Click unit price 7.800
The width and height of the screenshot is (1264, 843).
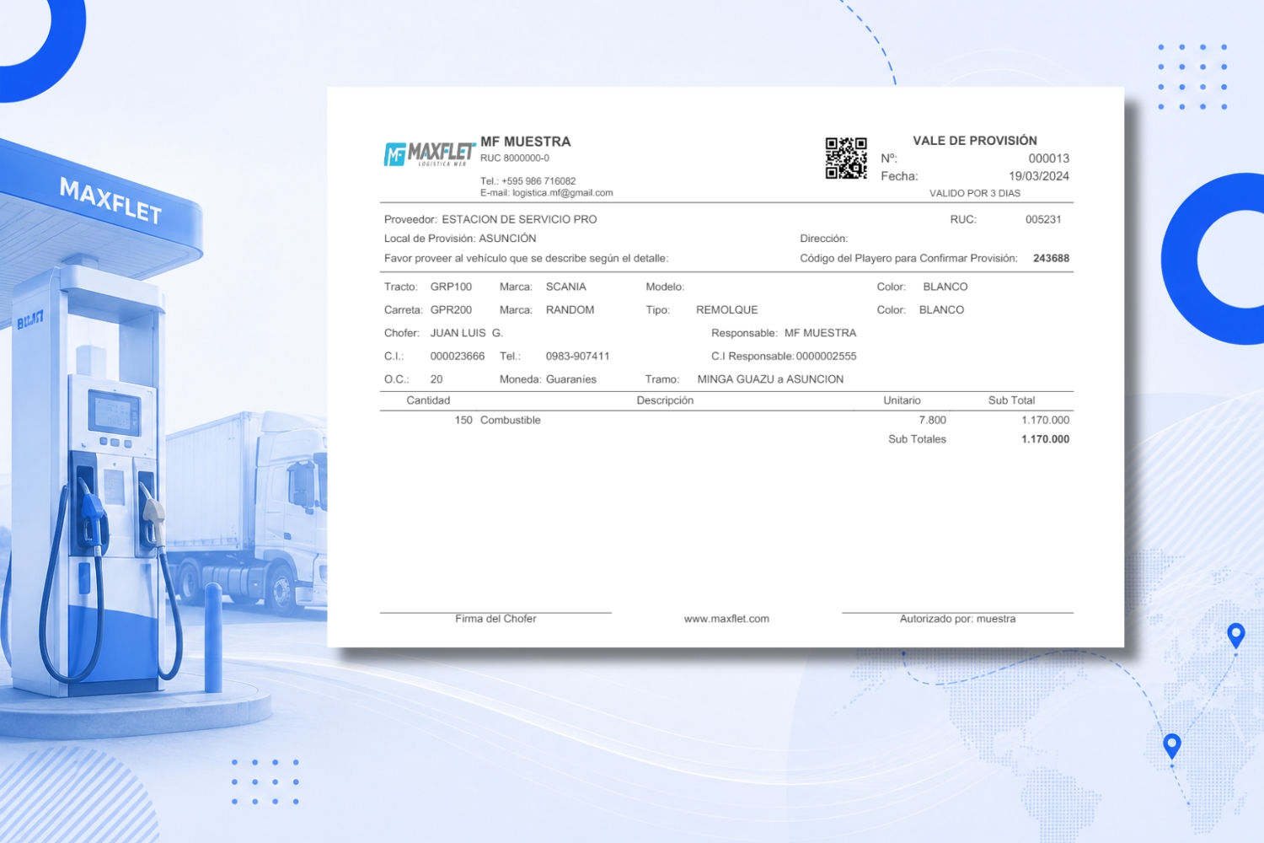933,420
